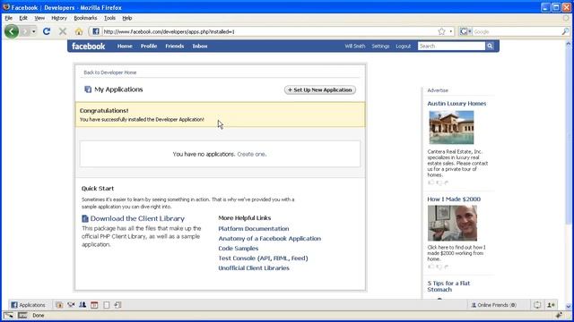Open the Edit menu
574x322 pixels.
tap(23, 18)
